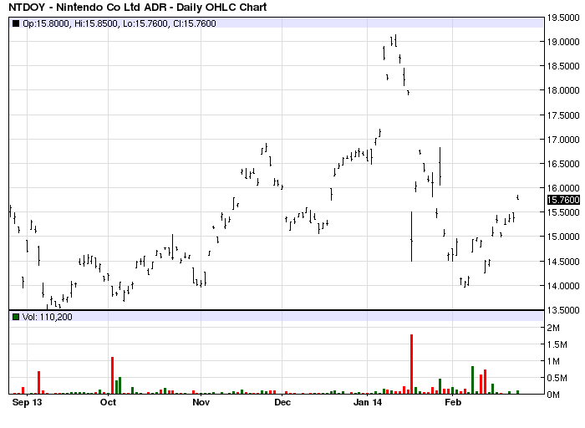Screen dimensions: 585x428
Task: Click the 15.0000 price axis label
Action: [563, 237]
